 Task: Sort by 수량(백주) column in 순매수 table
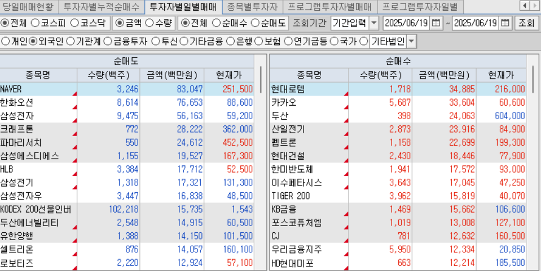click(380, 75)
